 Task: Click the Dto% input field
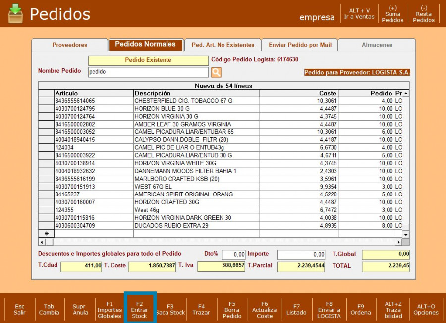(x=233, y=255)
